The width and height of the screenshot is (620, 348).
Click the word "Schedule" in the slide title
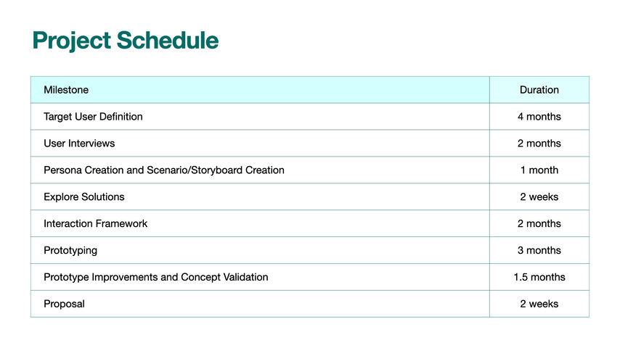(166, 41)
